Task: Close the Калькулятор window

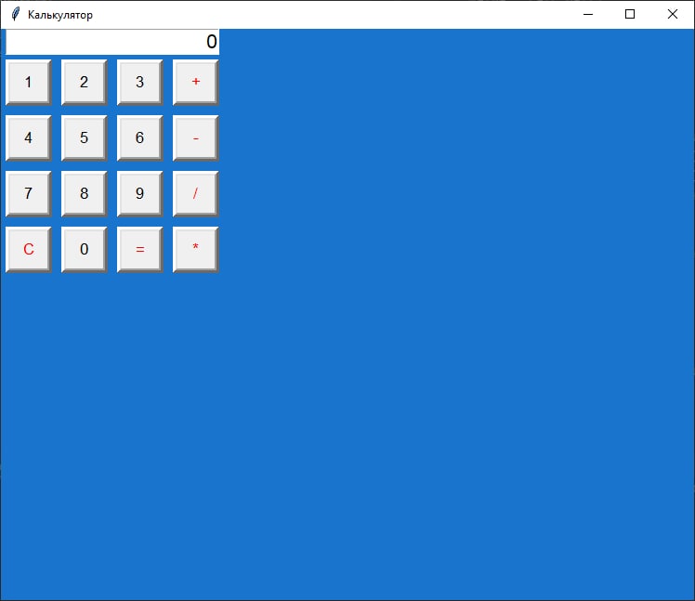Action: click(673, 14)
